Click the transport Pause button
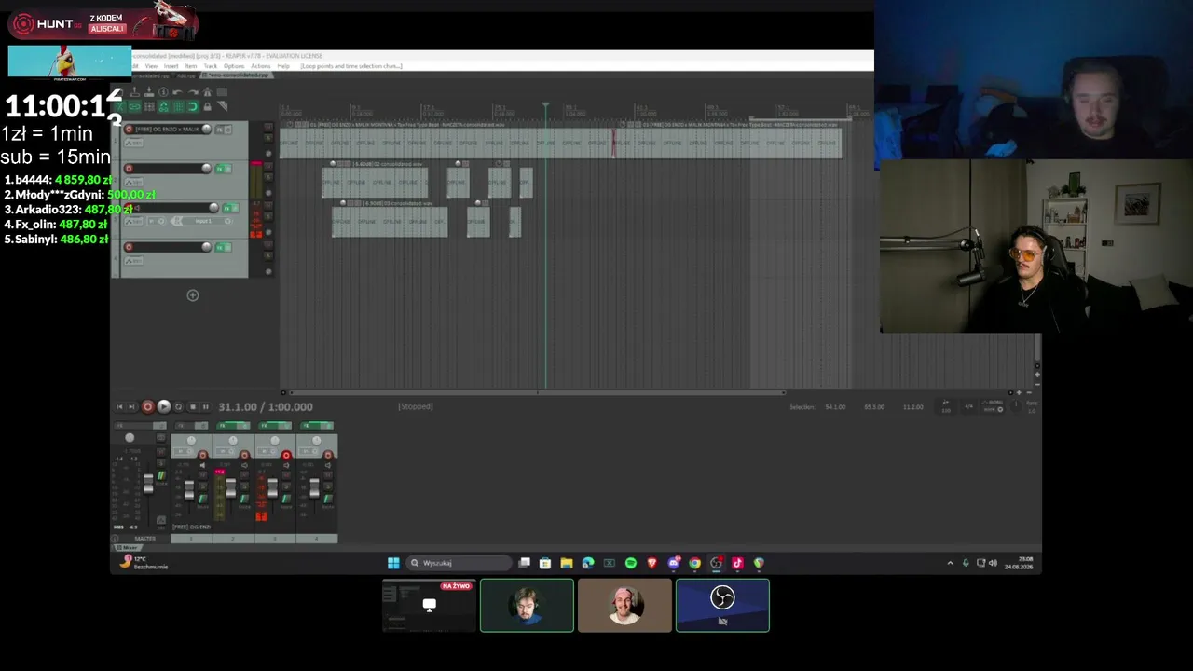The width and height of the screenshot is (1193, 671). 206,407
